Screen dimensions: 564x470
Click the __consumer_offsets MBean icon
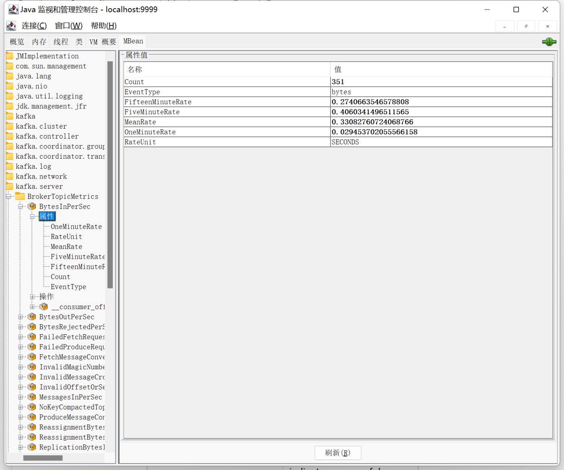(x=44, y=307)
